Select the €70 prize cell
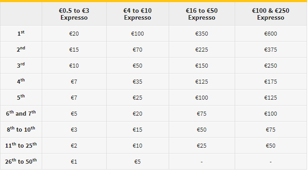Viewport: 308px width, 171px height. click(137, 50)
